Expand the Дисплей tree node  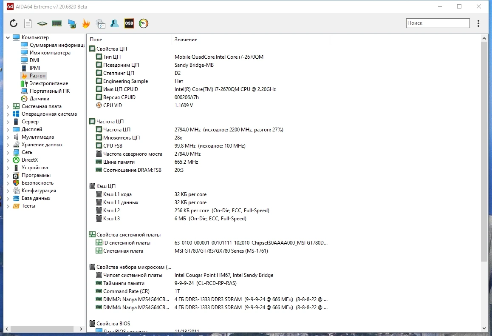pyautogui.click(x=8, y=129)
